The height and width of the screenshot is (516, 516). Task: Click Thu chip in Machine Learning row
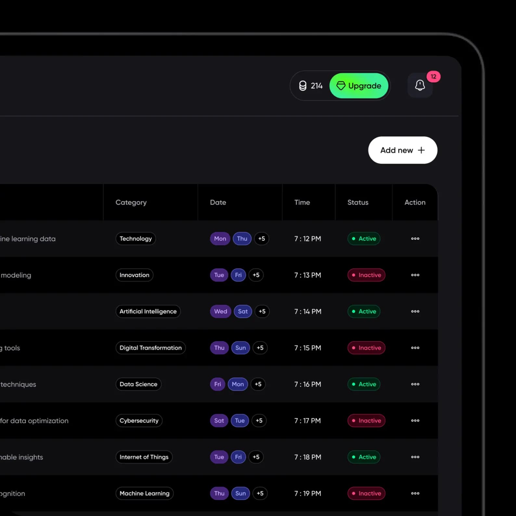(219, 493)
